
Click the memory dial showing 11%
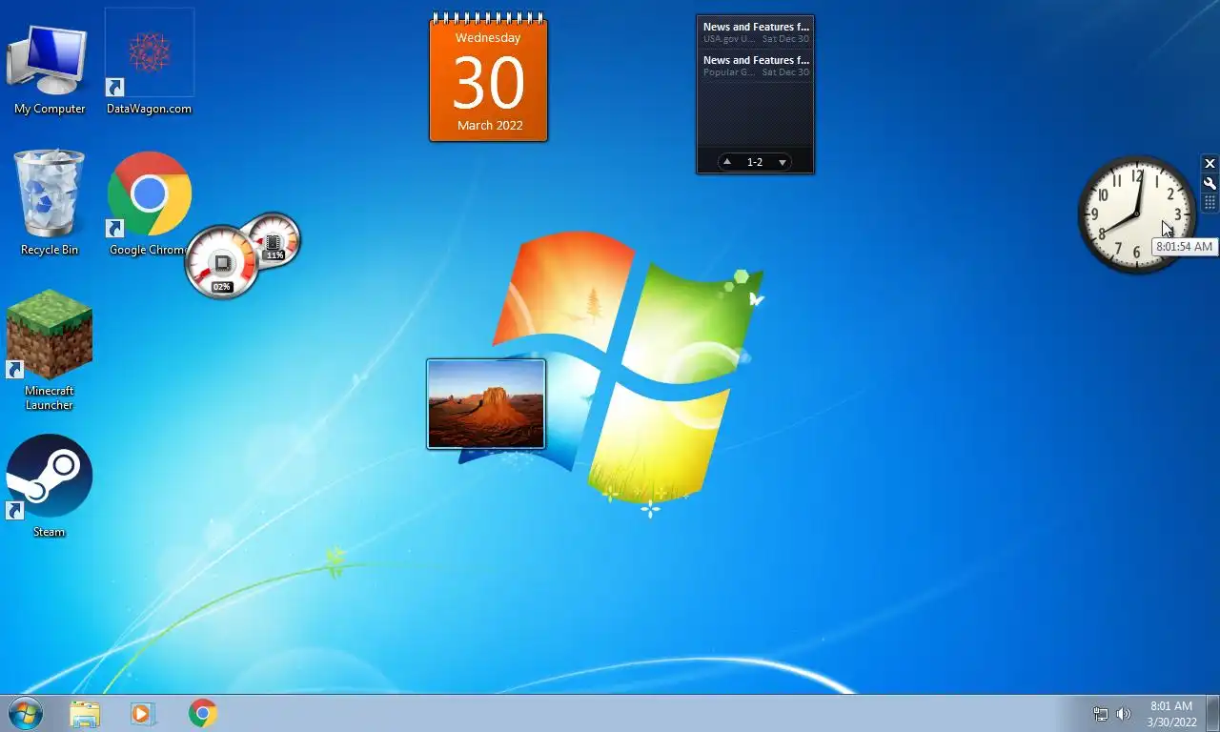point(274,241)
